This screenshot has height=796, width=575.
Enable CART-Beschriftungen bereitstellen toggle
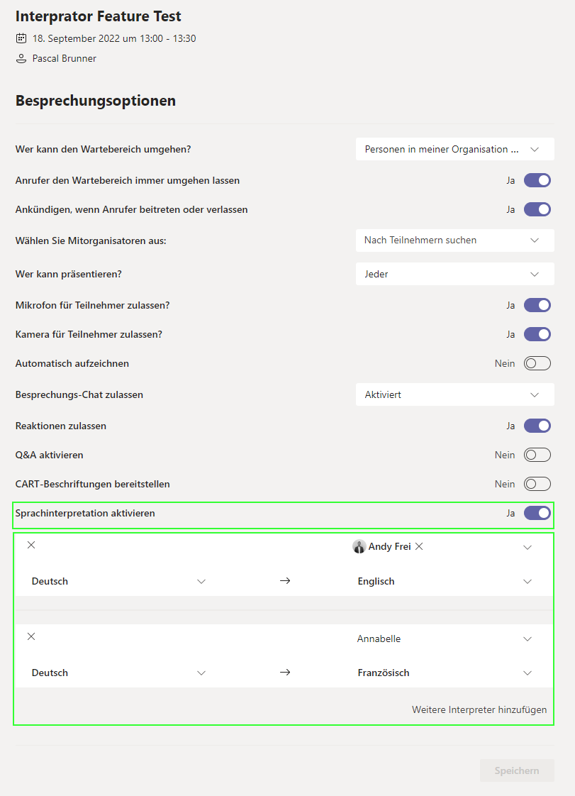[x=537, y=484]
